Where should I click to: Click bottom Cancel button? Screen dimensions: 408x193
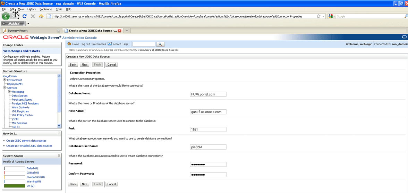[111, 184]
